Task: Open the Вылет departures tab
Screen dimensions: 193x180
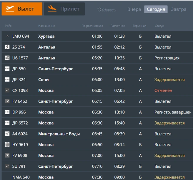Action: tap(22, 9)
